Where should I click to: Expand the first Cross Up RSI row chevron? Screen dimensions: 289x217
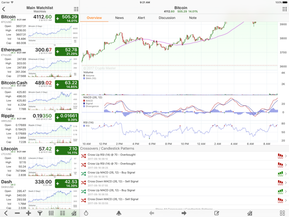click(x=286, y=156)
